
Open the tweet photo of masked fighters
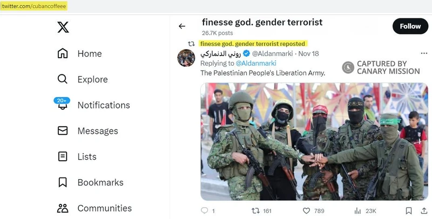[x=314, y=141]
